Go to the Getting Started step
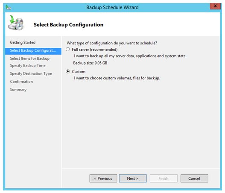Screen dimensions: 225x193 [x=23, y=42]
